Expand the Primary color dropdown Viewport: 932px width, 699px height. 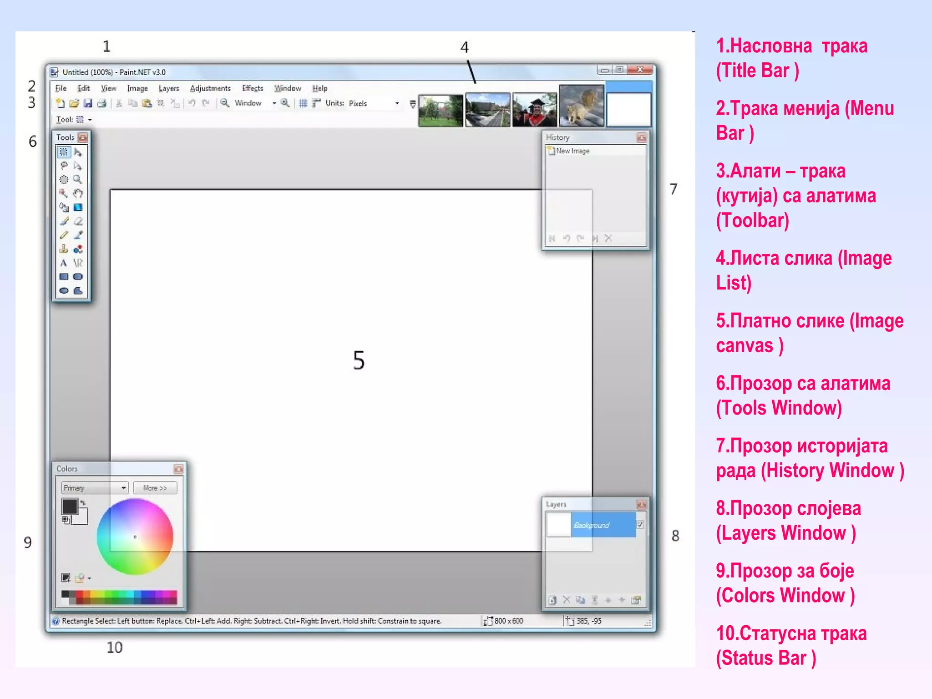tap(124, 488)
